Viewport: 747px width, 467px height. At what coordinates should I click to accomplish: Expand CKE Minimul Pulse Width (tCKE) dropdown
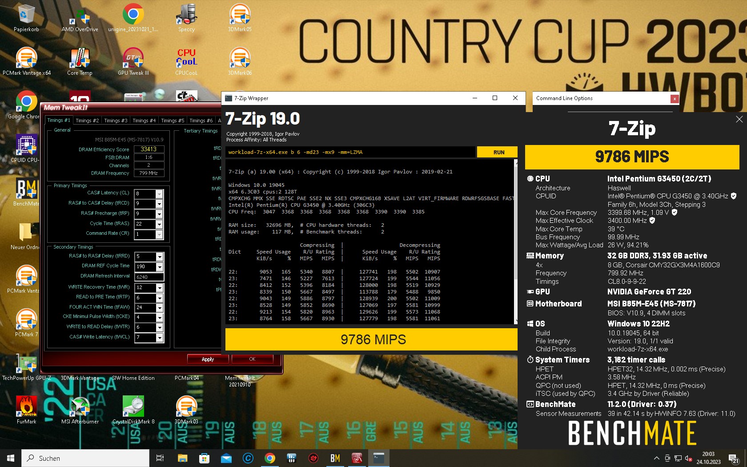coord(159,318)
